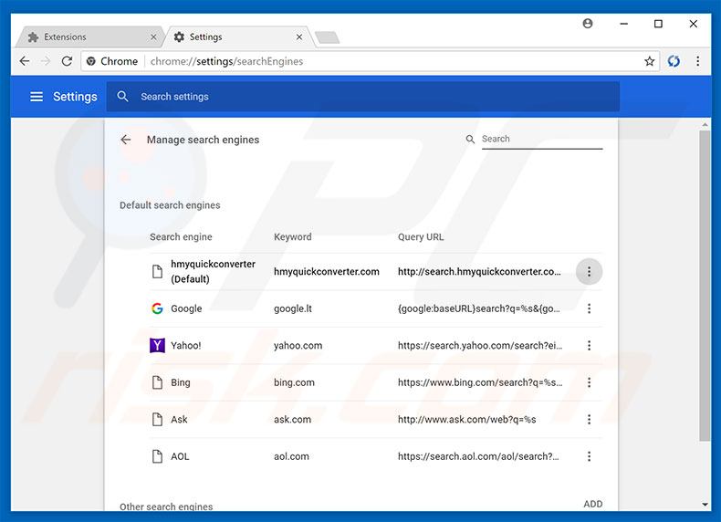Reload the current page

(68, 61)
